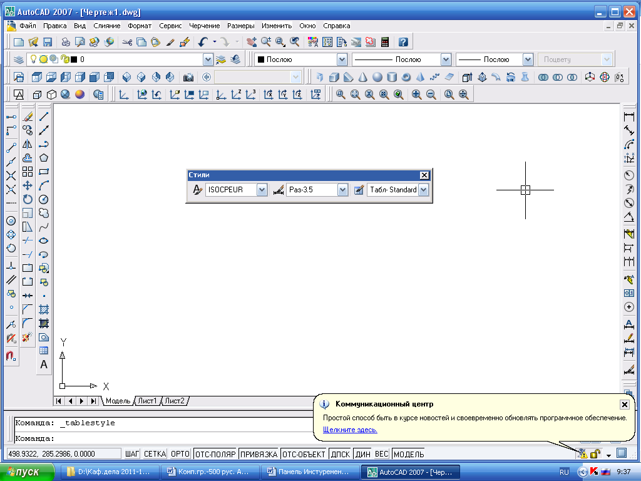Select the Rotate tool in modify toolbar

click(x=28, y=199)
